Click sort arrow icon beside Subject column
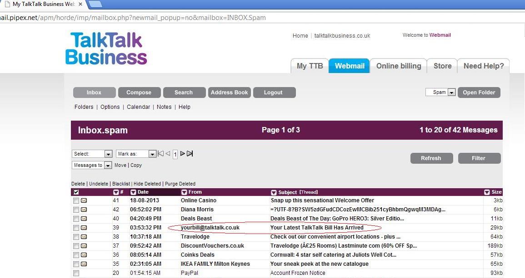525x278 pixels. (274, 192)
